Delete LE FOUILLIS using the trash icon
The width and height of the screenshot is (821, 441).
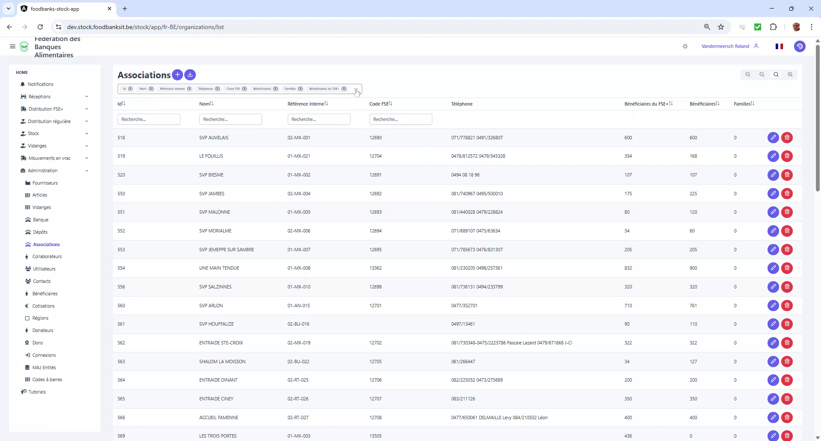pyautogui.click(x=787, y=156)
